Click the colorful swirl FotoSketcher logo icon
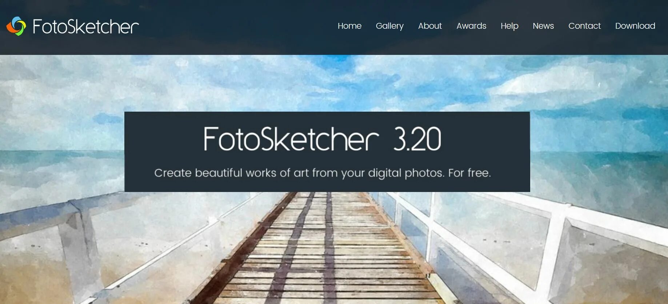Image resolution: width=668 pixels, height=304 pixels. [16, 26]
